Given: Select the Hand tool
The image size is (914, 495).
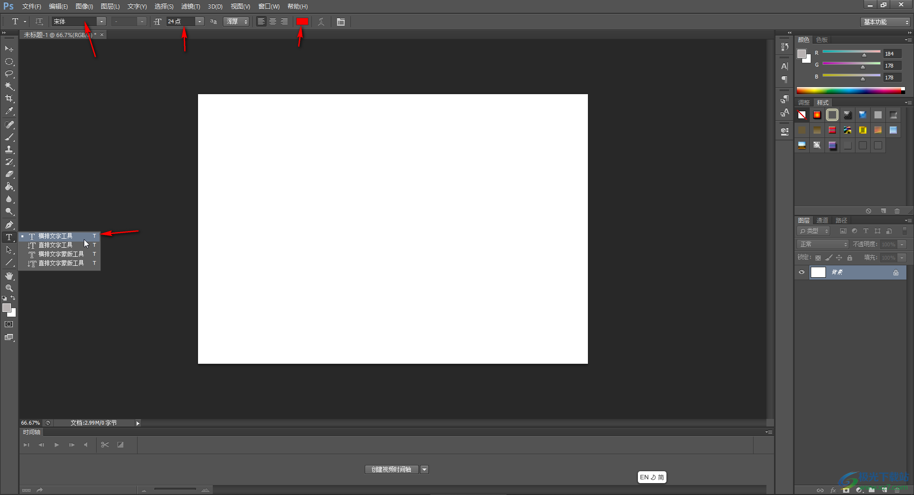Looking at the screenshot, I should click(9, 276).
